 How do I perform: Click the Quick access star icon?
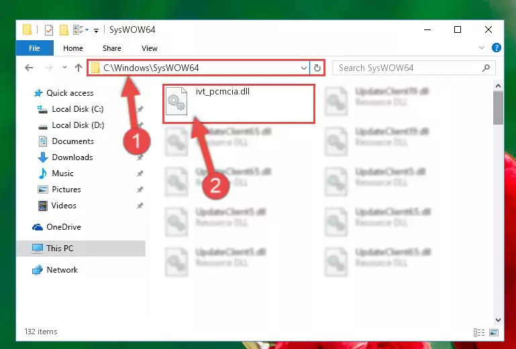[38, 93]
